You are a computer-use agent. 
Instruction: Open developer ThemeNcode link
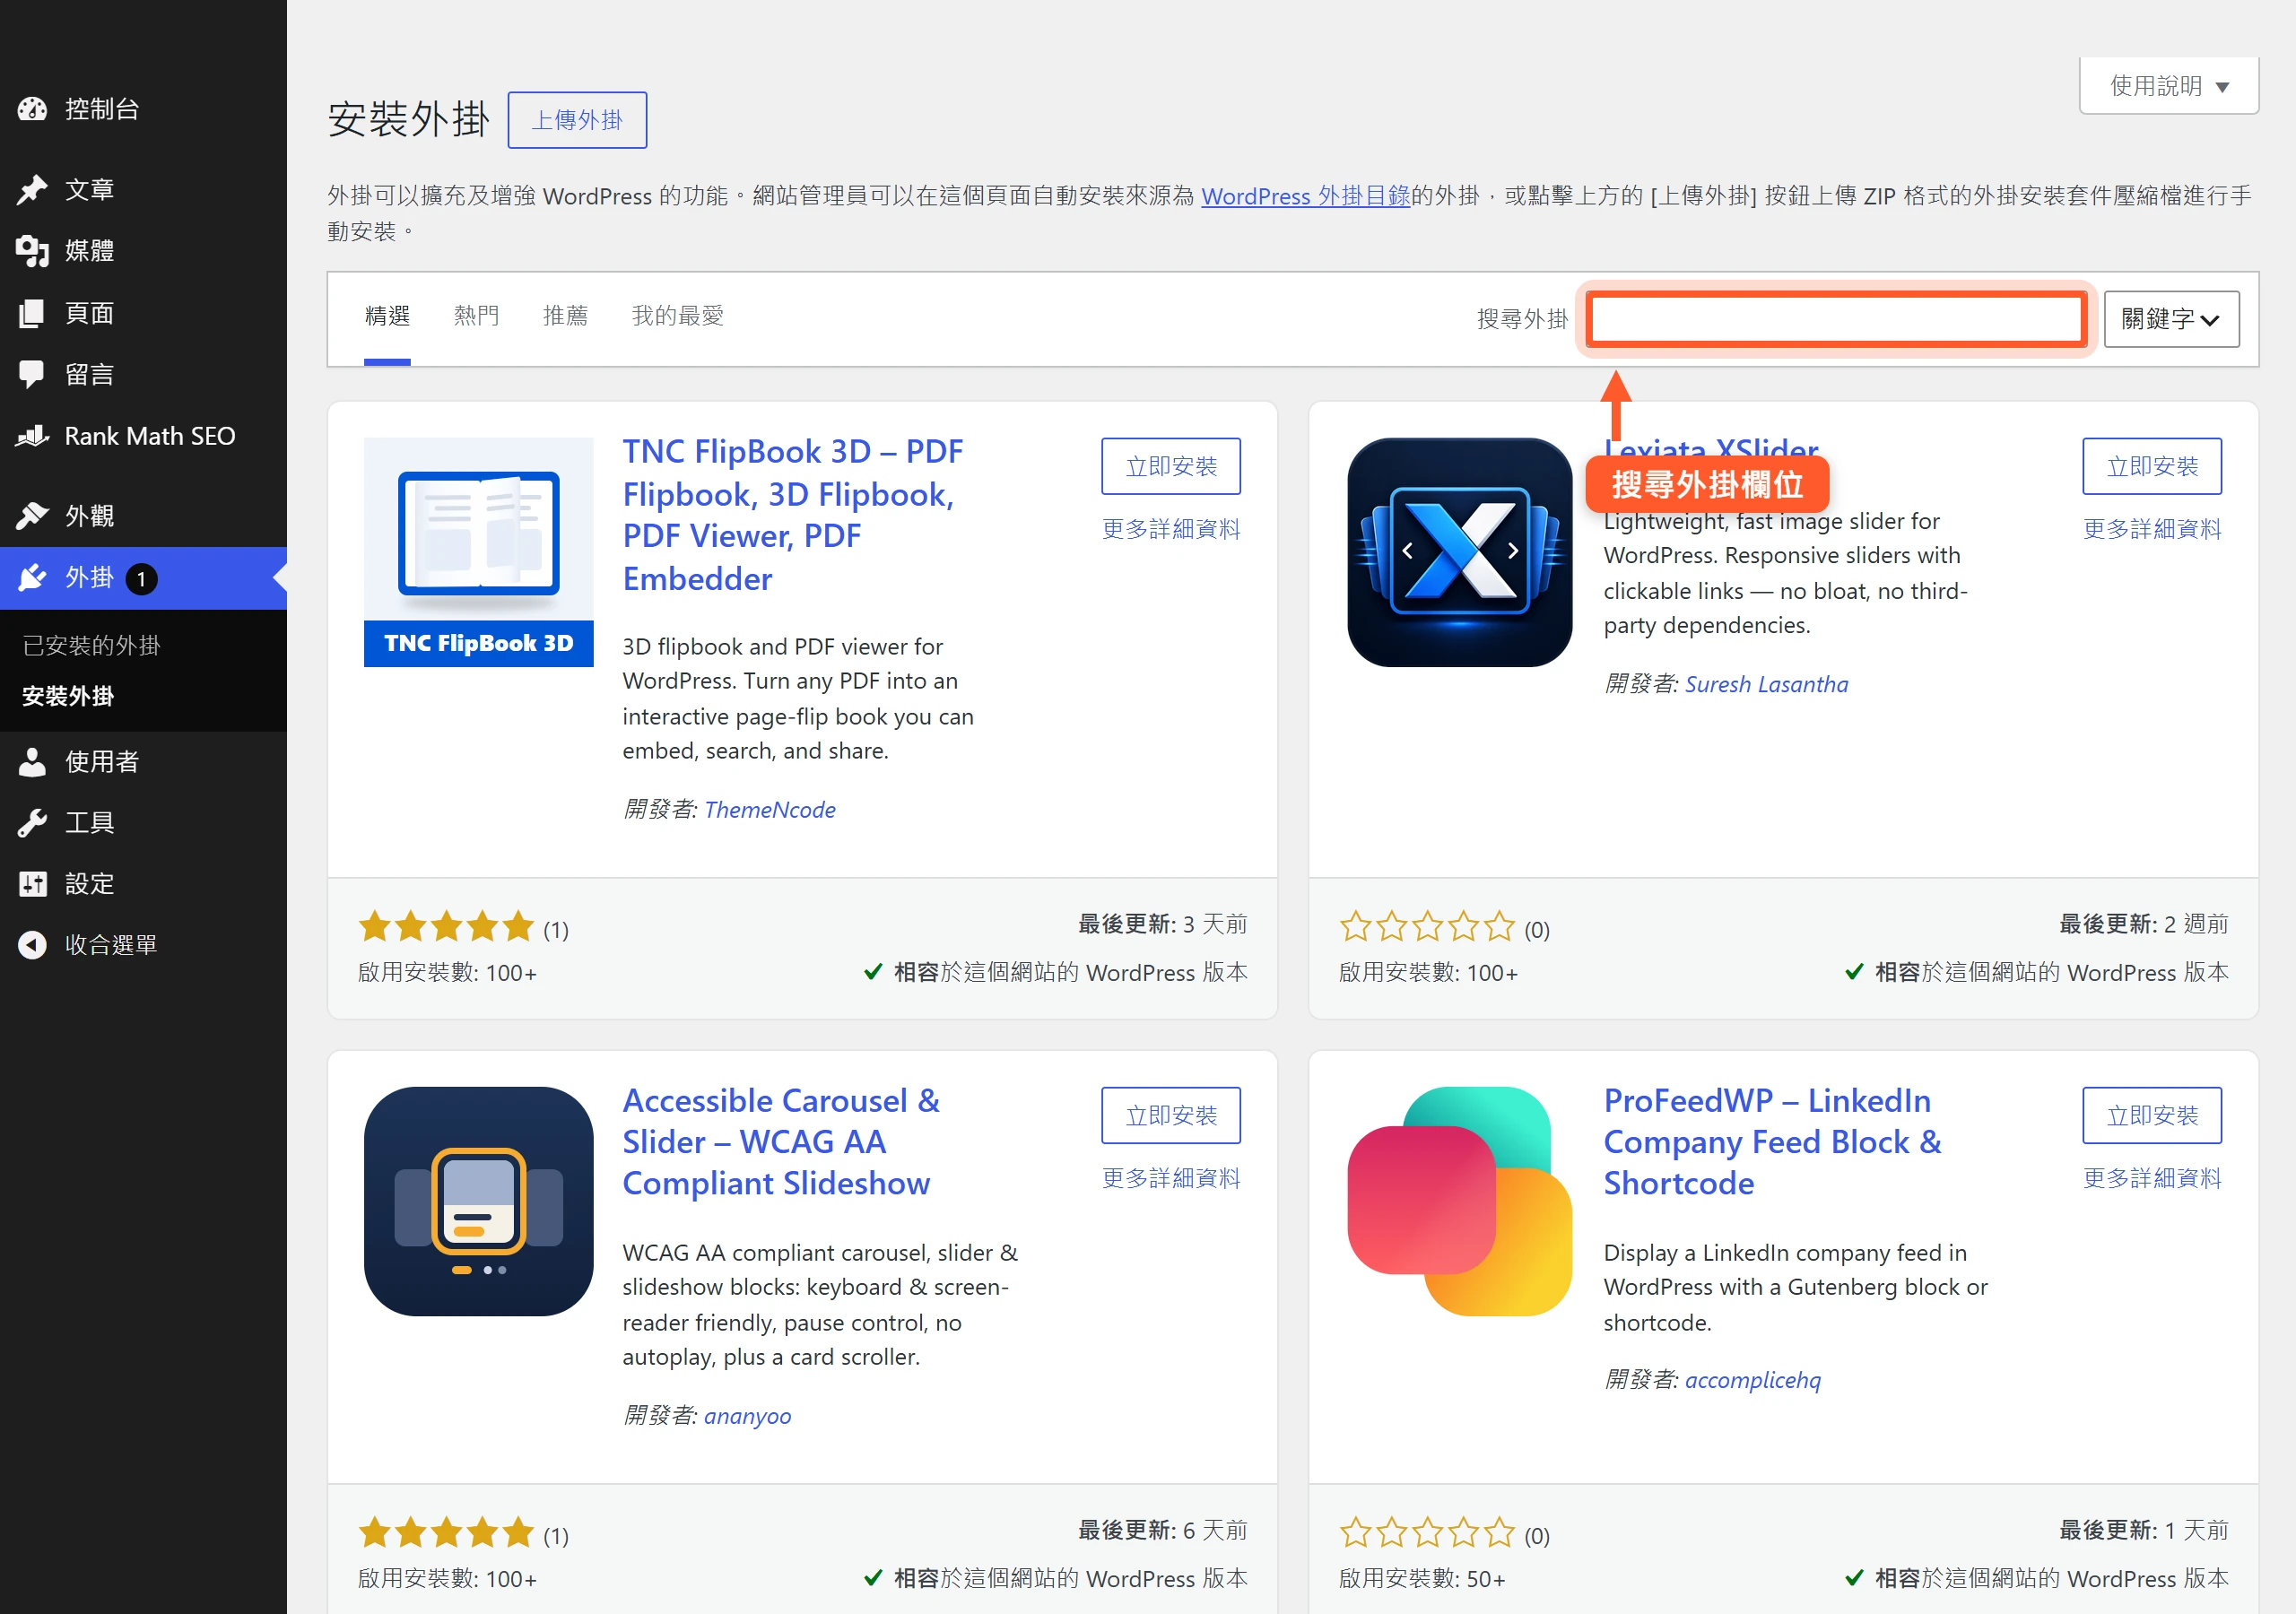(x=769, y=810)
